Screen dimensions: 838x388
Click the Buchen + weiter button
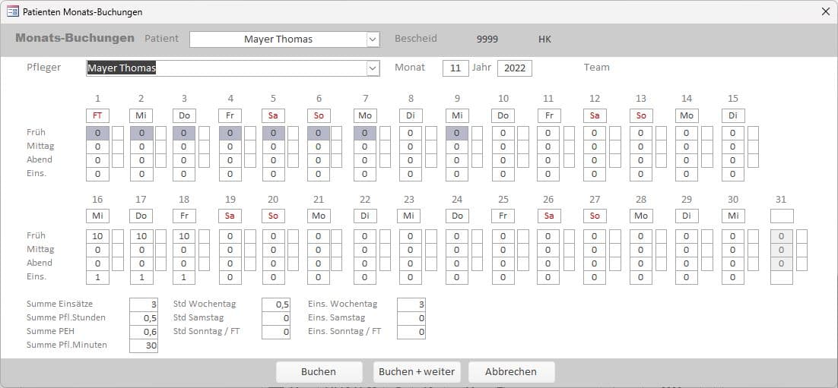pos(416,371)
